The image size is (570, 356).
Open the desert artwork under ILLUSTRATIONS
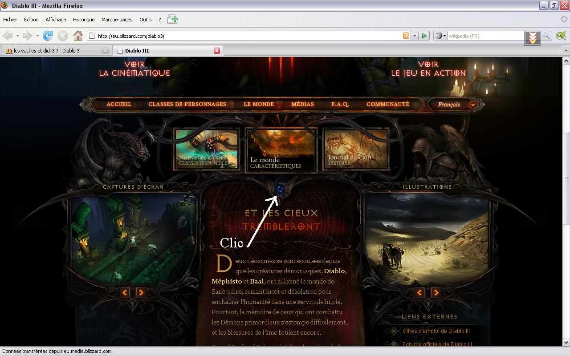click(x=427, y=238)
